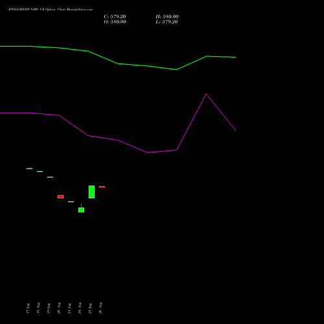Click the 17 Aug date axis label

pyautogui.click(x=28, y=308)
